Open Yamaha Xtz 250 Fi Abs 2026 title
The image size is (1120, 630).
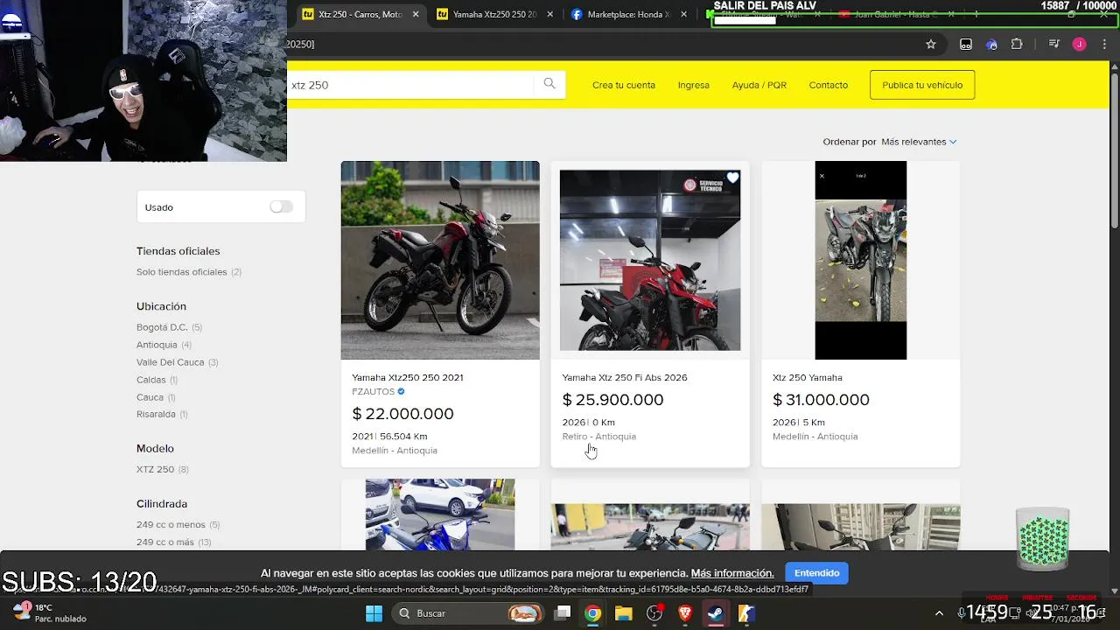[625, 377]
